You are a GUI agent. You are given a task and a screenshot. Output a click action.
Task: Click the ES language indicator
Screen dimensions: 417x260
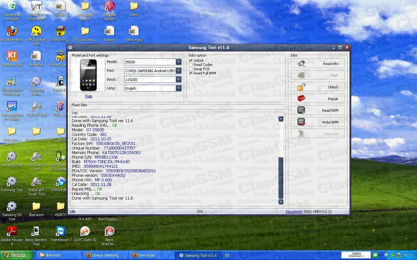click(227, 255)
